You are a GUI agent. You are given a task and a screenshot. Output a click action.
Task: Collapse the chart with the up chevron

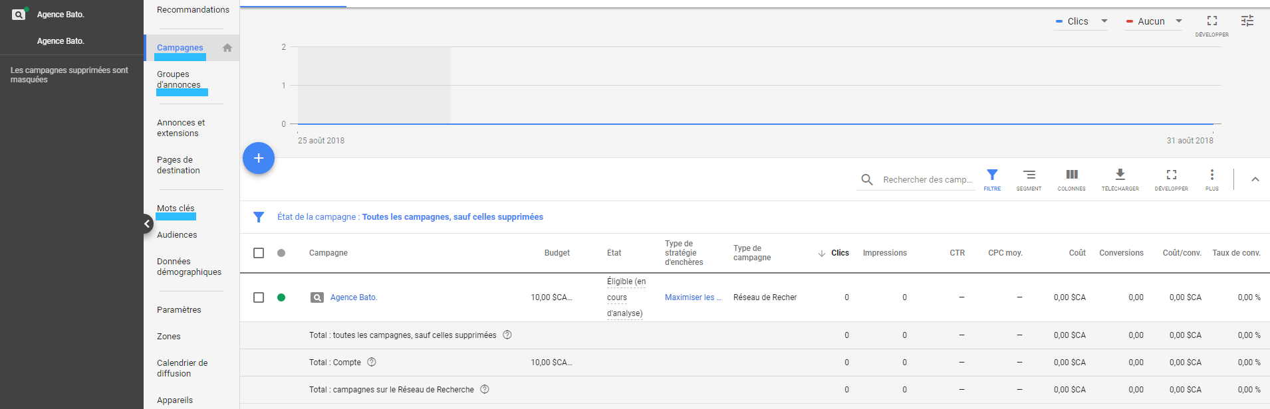(1255, 179)
